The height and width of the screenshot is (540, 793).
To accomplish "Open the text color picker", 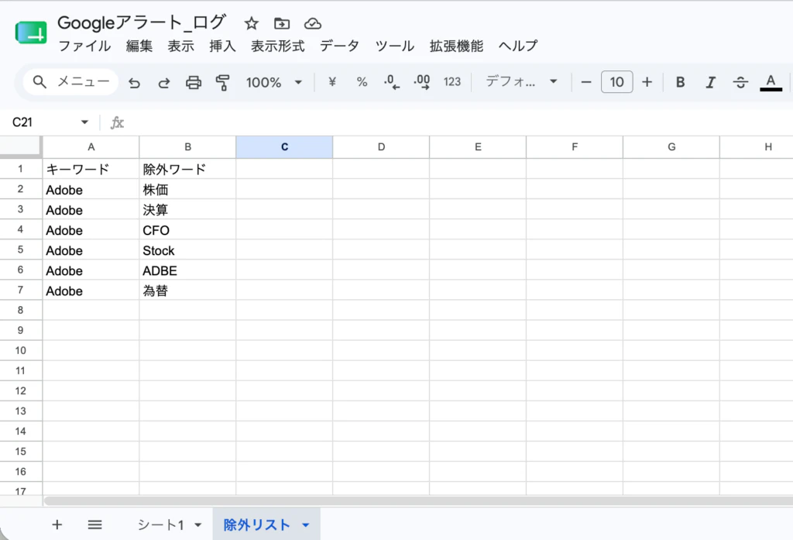I will click(x=771, y=82).
